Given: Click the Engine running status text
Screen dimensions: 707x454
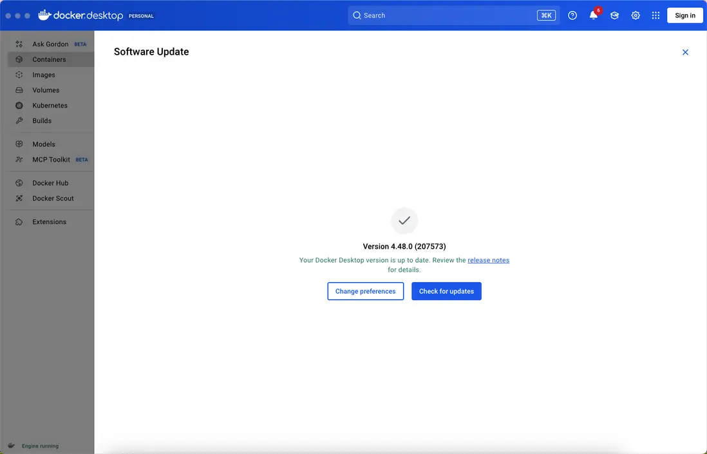Looking at the screenshot, I should pyautogui.click(x=40, y=446).
